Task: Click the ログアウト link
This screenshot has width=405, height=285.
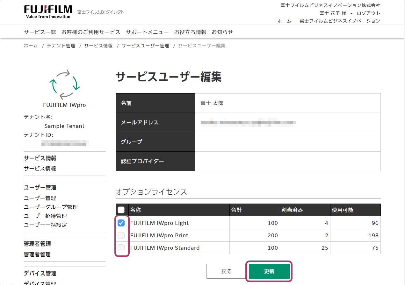Action: [368, 13]
